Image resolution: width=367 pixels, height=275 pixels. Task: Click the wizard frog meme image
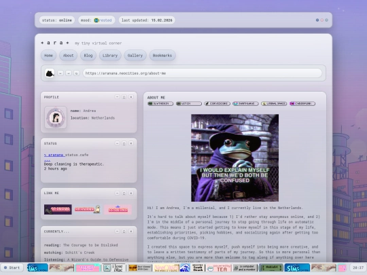[234, 158]
